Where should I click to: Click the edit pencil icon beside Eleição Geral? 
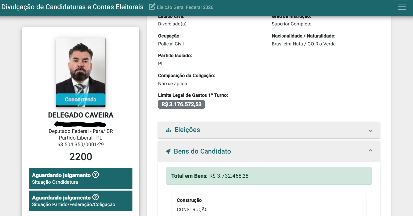(x=152, y=7)
